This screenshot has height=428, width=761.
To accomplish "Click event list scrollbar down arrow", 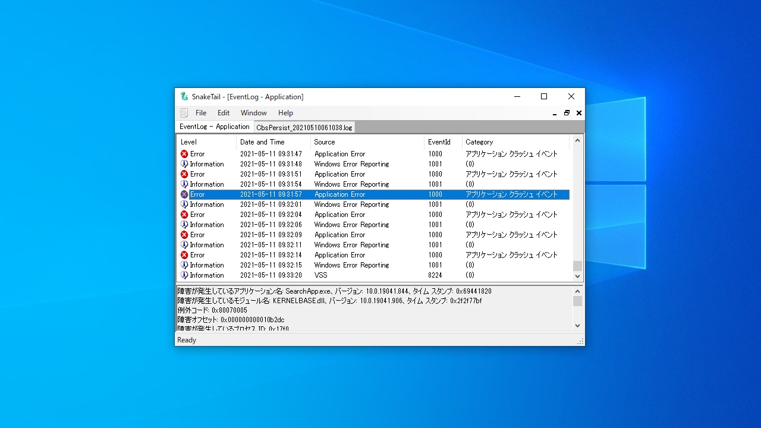I will pyautogui.click(x=577, y=276).
